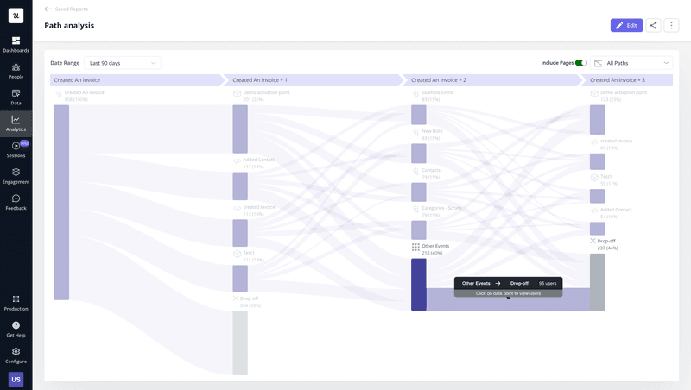Click the Example Event label
The image size is (691, 390).
point(437,92)
